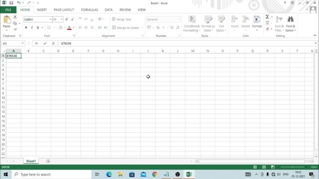Click the horizontal scrollbar
Screen dimensions: 319x179
click(252, 161)
